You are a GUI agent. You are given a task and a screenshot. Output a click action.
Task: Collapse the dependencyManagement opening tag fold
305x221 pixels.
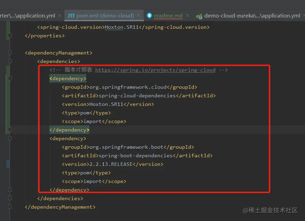tap(10, 53)
